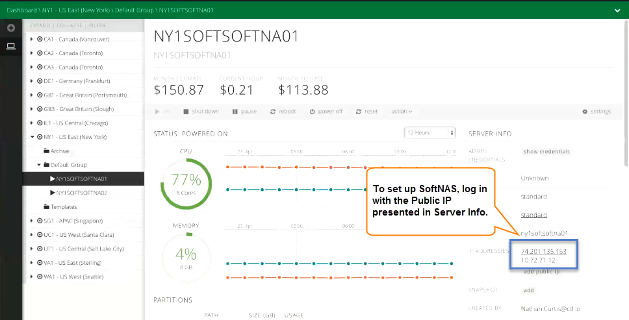Image resolution: width=629 pixels, height=320 pixels.
Task: Click COLLAPSE in tree header
Action: pyautogui.click(x=70, y=25)
